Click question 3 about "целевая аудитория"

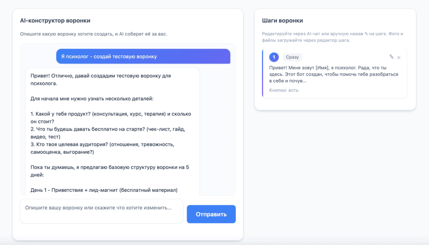tap(102, 148)
